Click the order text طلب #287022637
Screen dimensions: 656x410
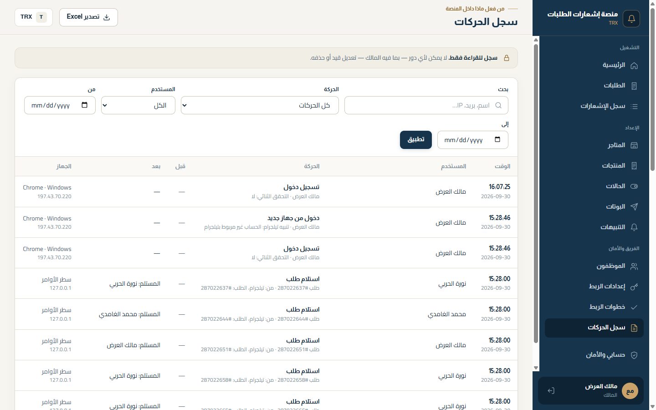click(298, 288)
